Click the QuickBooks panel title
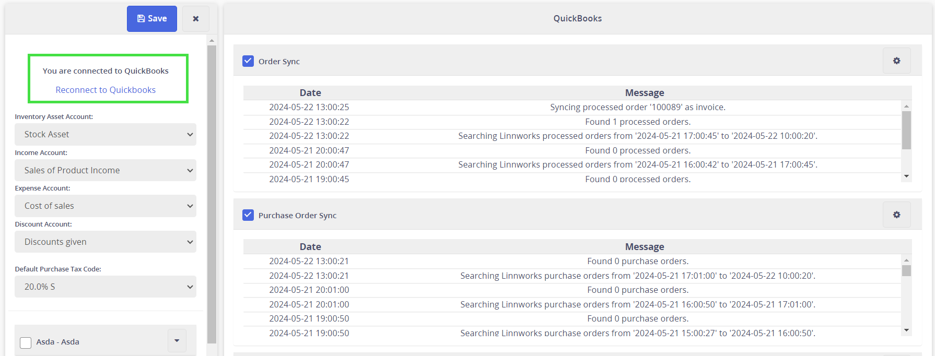This screenshot has width=935, height=356. (x=578, y=18)
